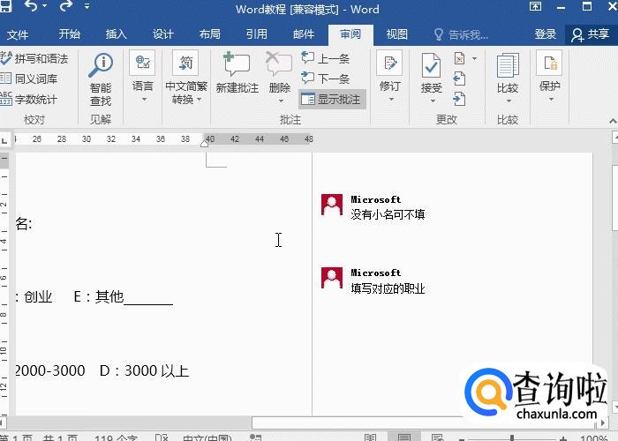Expand the 删除 dropdown arrow

point(281,101)
